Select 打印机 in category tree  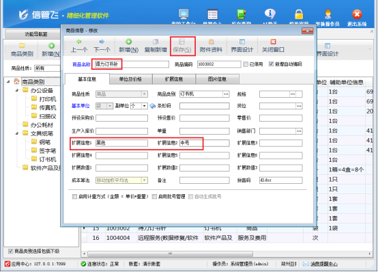pyautogui.click(x=48, y=99)
